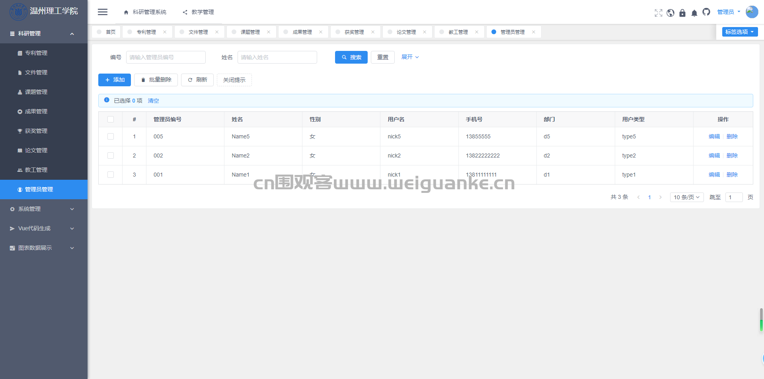Open the 标签选项 dropdown
Viewport: 764px width, 379px height.
tap(740, 32)
